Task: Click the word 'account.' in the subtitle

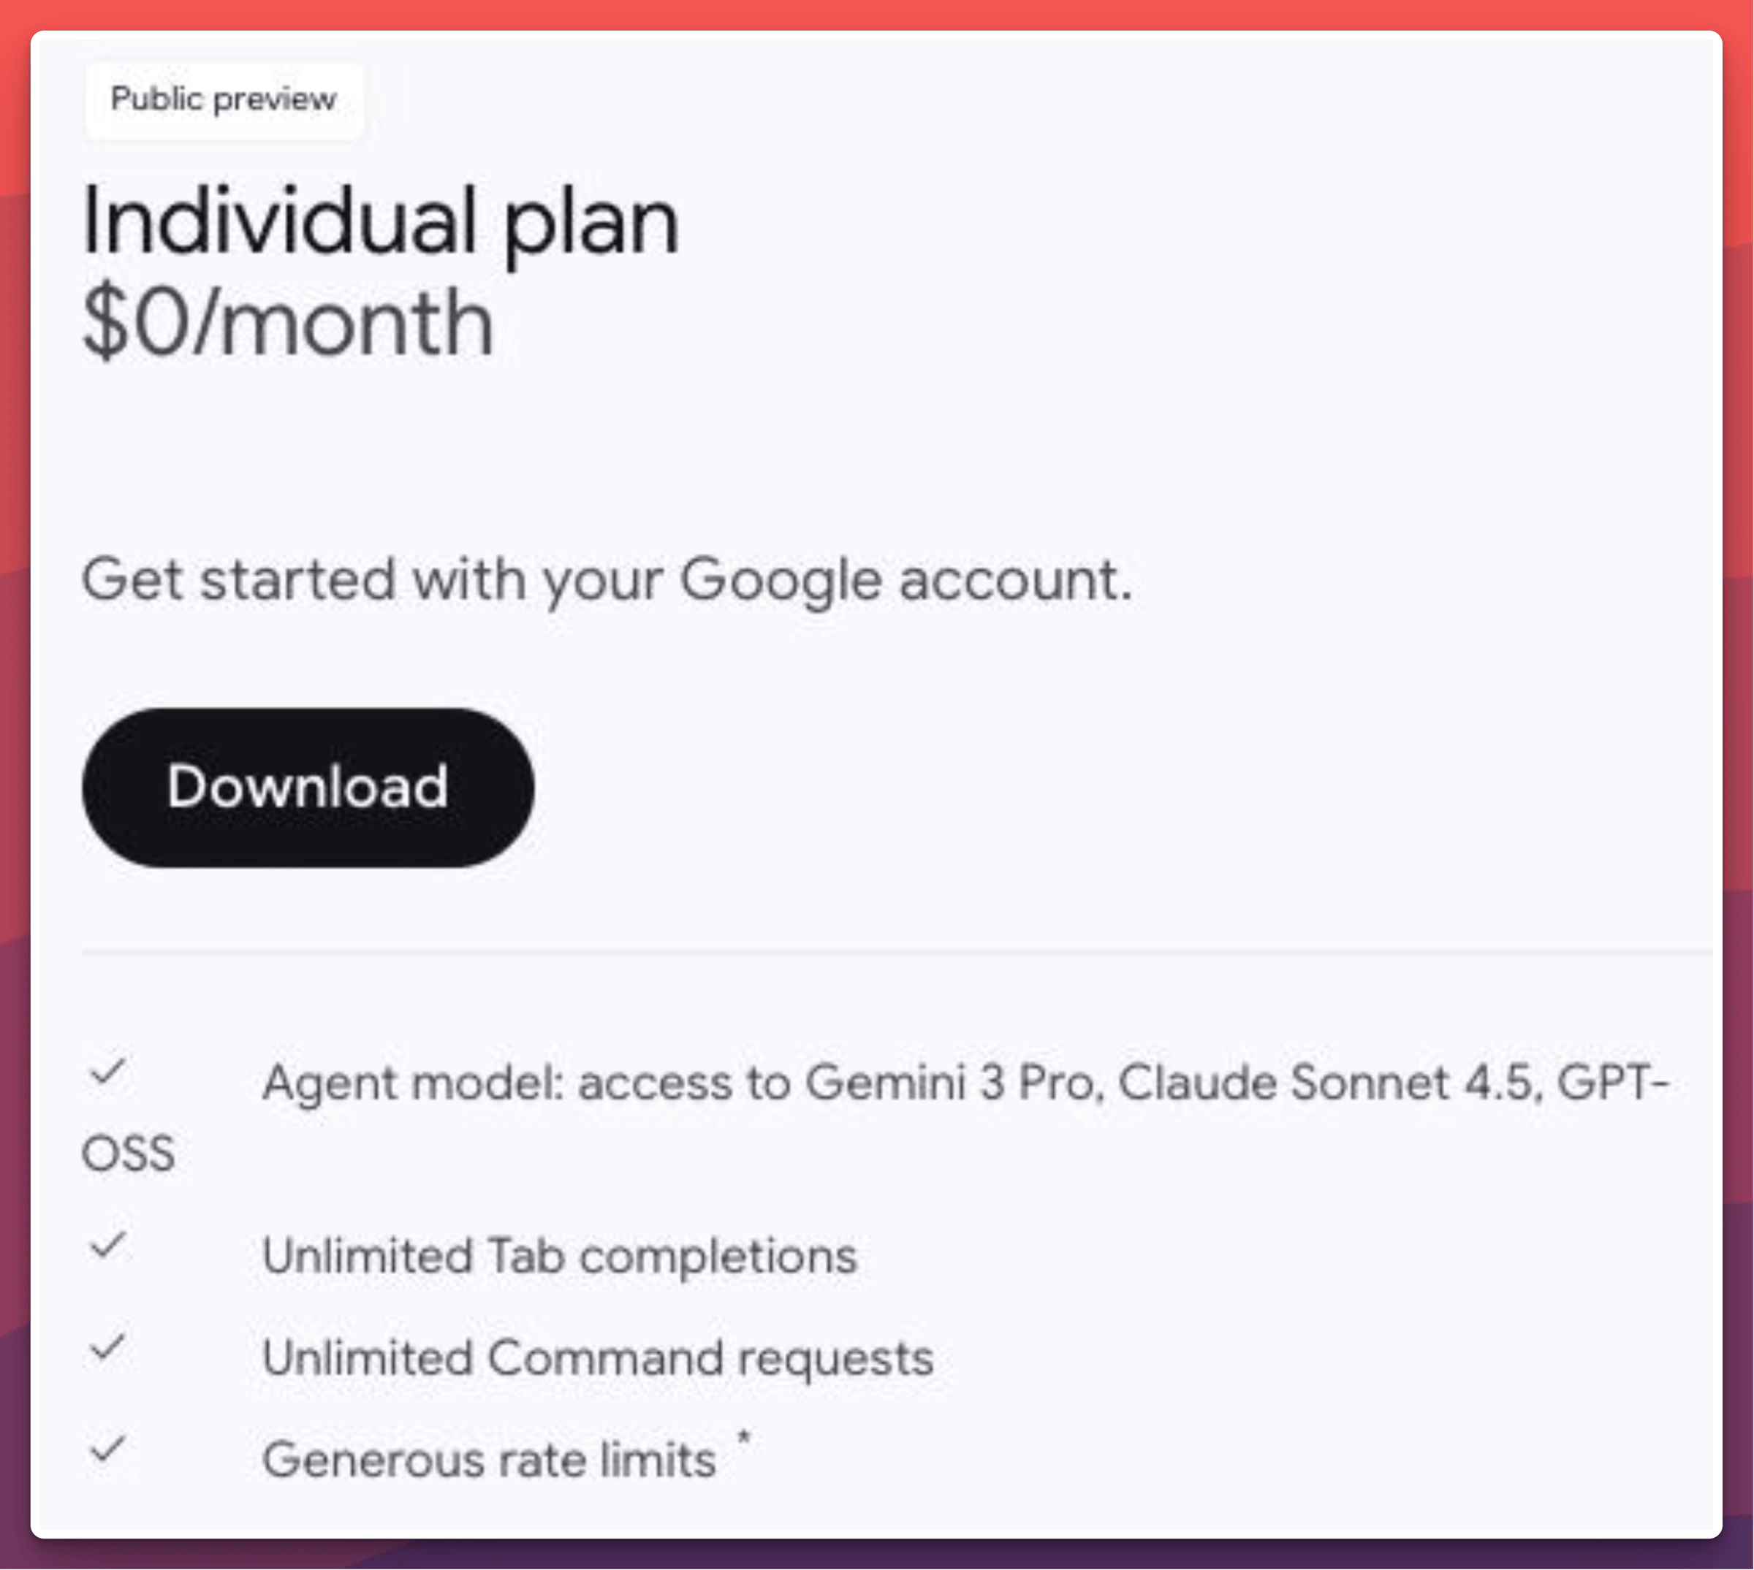Action: 1014,579
